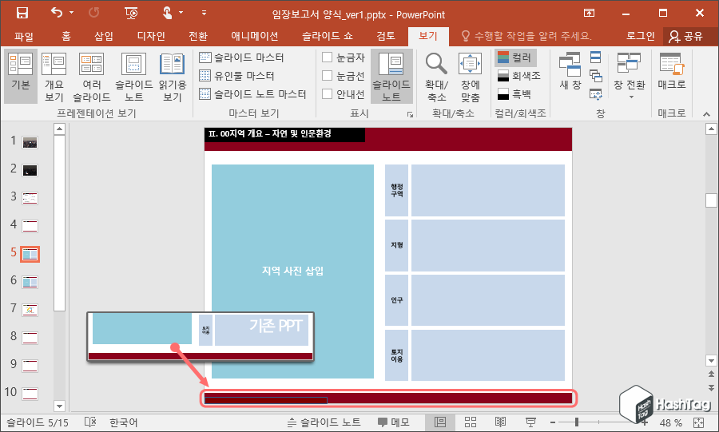Open 창 전환 dropdown
Viewport: 719px width, 432px height.
(630, 76)
